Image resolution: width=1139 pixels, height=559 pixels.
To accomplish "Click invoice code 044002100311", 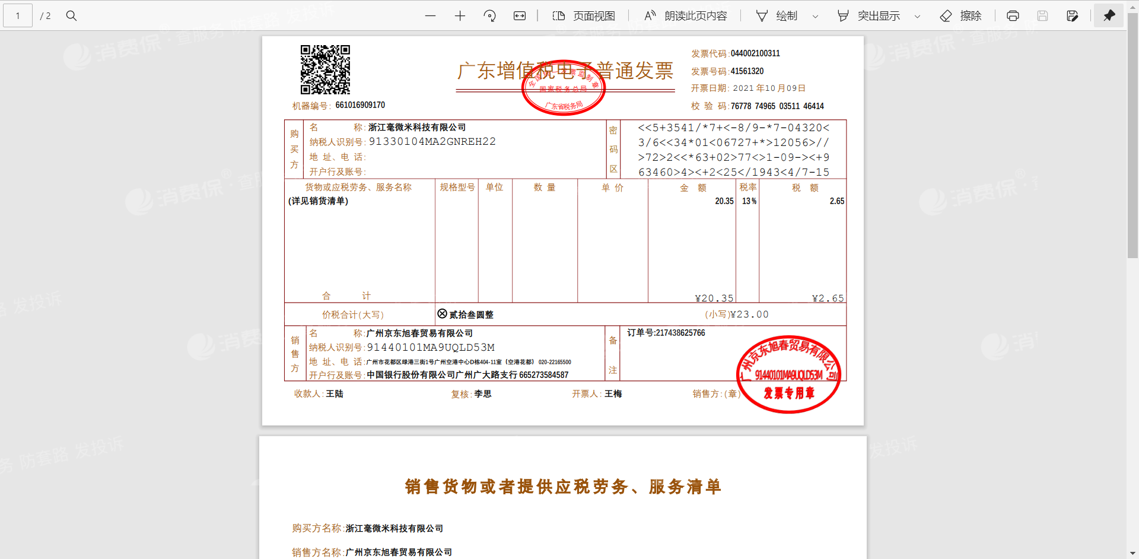I will pos(755,53).
